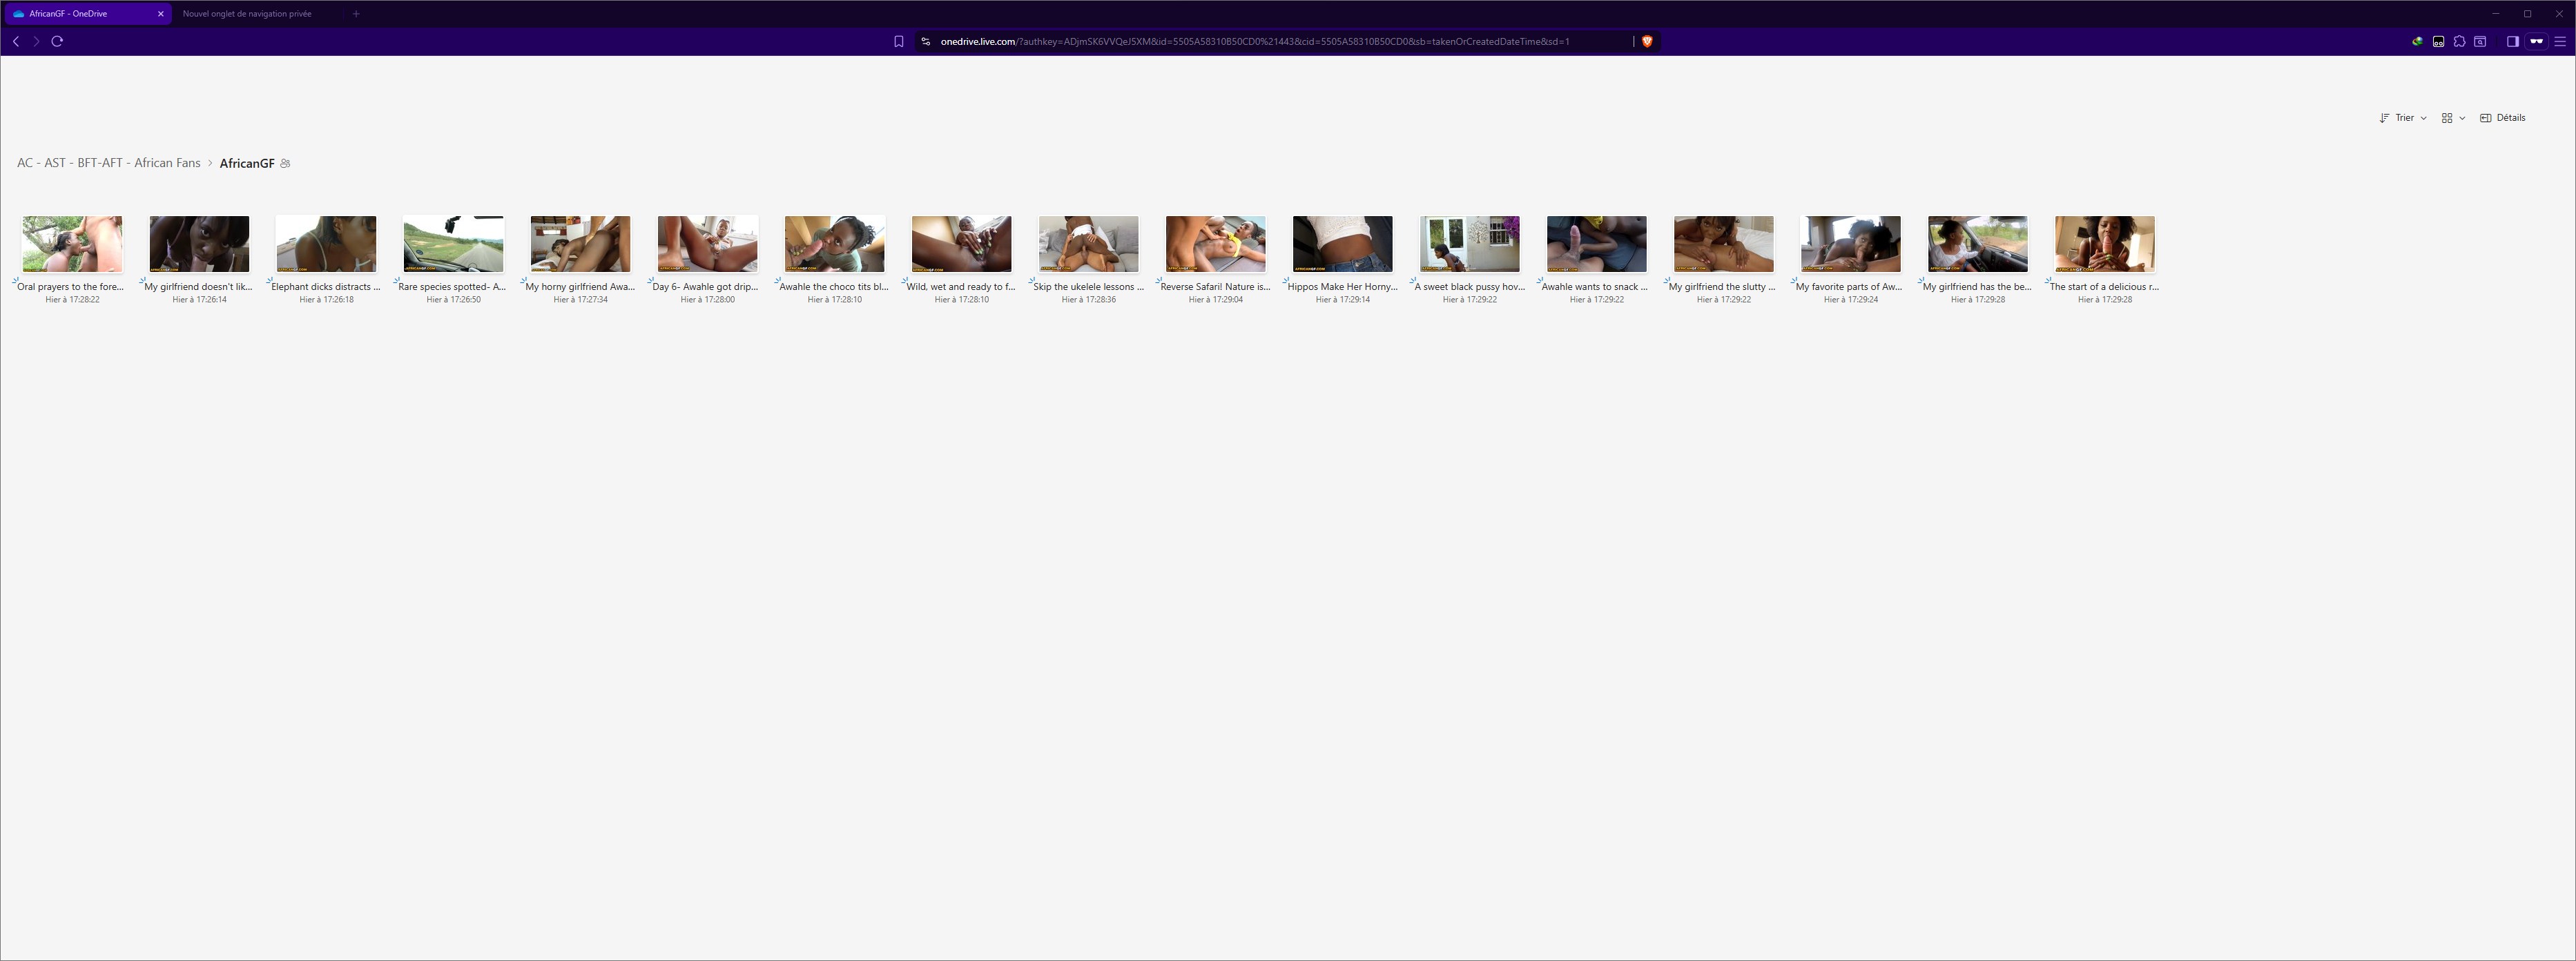The width and height of the screenshot is (2576, 961).
Task: Click the browser back arrow
Action: 16,41
